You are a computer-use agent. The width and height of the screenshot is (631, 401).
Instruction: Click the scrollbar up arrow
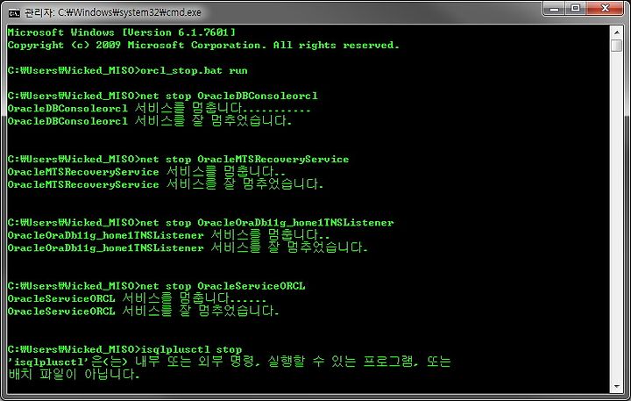click(616, 32)
